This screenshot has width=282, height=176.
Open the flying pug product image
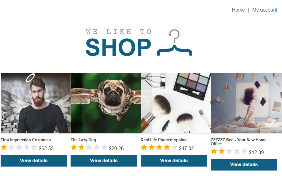106,103
